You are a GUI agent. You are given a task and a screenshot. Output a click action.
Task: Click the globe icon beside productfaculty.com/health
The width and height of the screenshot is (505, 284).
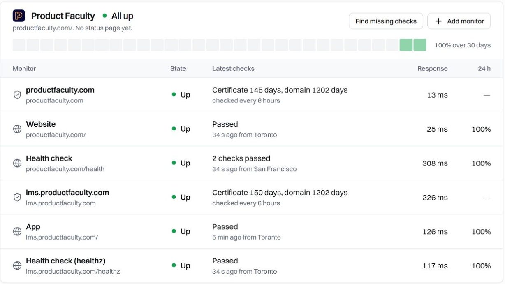coord(17,163)
